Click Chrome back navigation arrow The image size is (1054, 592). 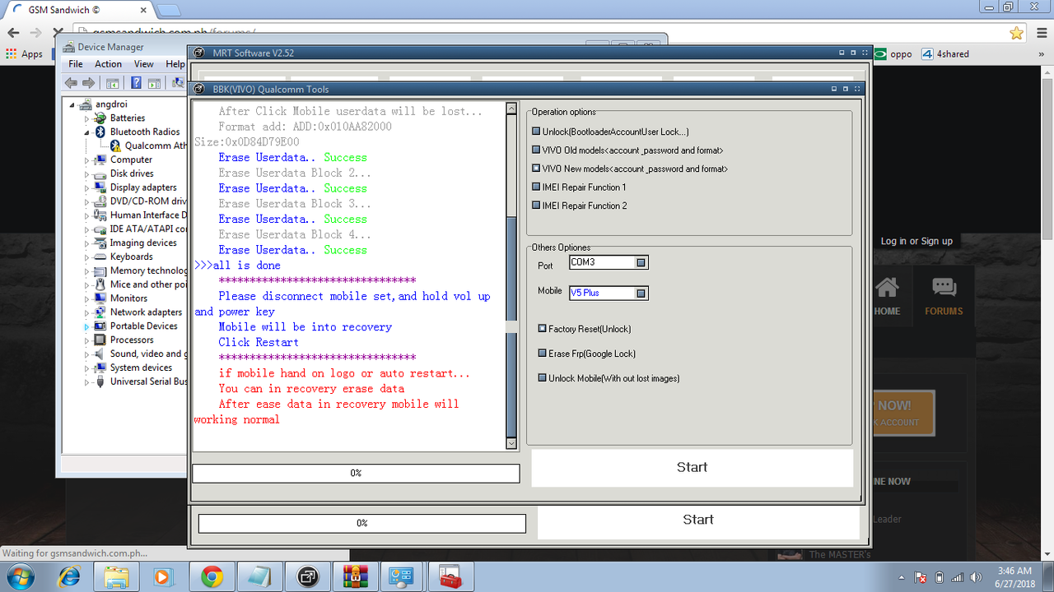[x=13, y=33]
